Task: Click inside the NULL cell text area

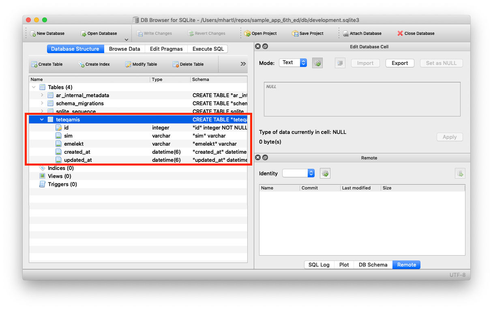Action: pyautogui.click(x=362, y=99)
